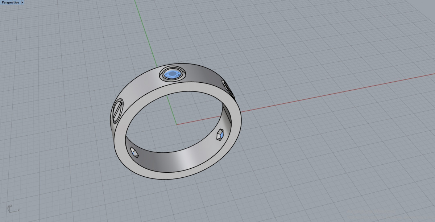This screenshot has height=222, width=435.
Task: Pick the gem visible inside ring's lower-left wall
Action: click(134, 152)
